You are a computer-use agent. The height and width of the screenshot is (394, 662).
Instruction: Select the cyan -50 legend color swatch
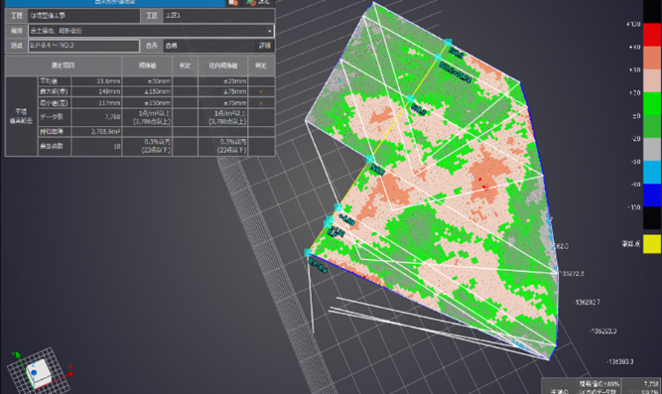[652, 173]
